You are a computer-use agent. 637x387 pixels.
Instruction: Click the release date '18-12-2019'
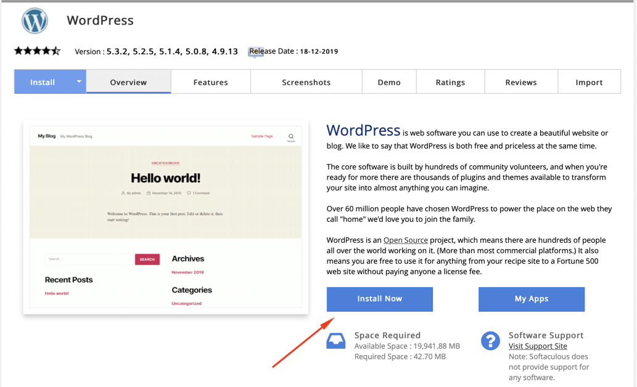(319, 52)
